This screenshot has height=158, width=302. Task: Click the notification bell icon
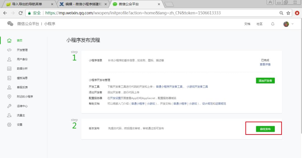pos(273,24)
